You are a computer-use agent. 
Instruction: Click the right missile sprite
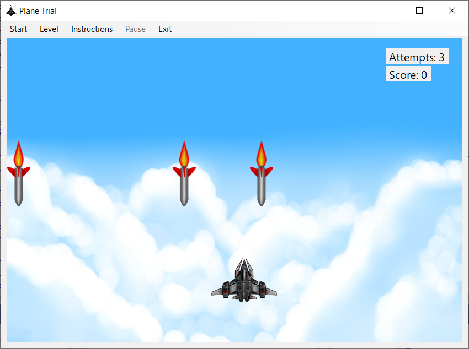262,176
